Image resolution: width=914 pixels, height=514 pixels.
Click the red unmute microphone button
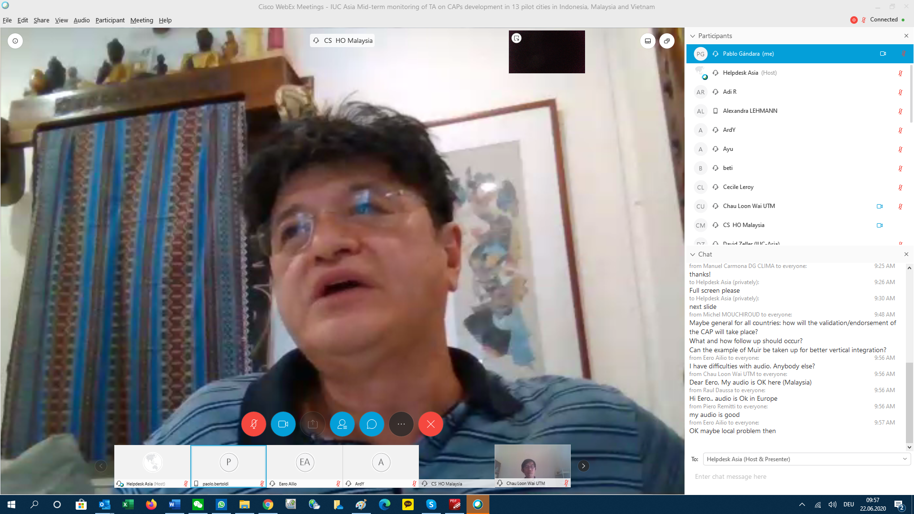pos(253,424)
